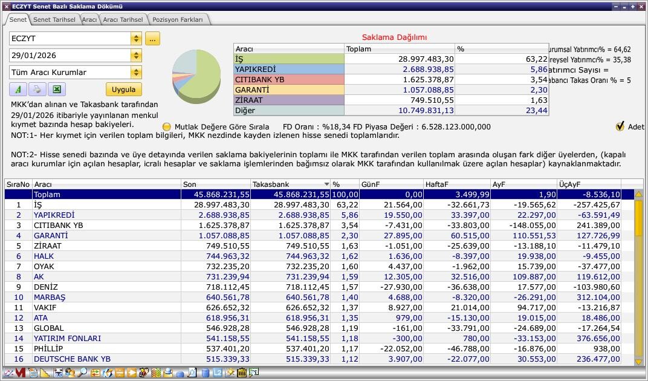Sort table by the Takasbank column header
This screenshot has height=381, width=648.
click(290, 184)
